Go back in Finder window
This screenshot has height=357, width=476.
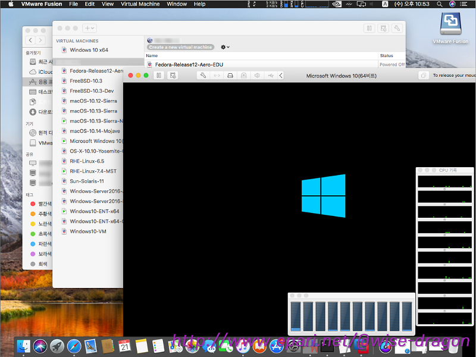point(30,40)
